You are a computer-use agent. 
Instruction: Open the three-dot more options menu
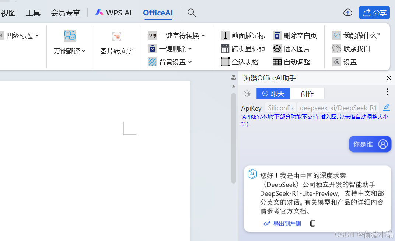(387, 92)
